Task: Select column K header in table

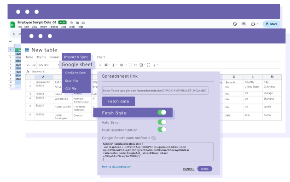Action: point(234,77)
